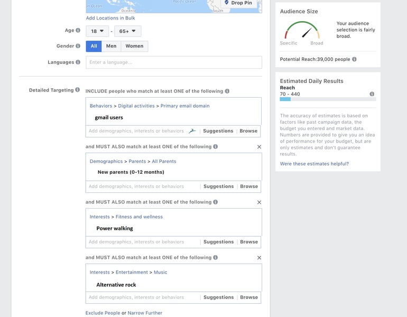This screenshot has height=317, width=407.
Task: Open the minimum age 18 dropdown
Action: [97, 31]
